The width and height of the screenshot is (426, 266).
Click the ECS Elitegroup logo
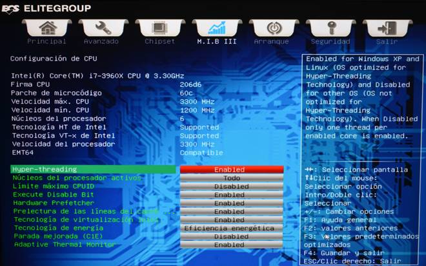pos(46,8)
